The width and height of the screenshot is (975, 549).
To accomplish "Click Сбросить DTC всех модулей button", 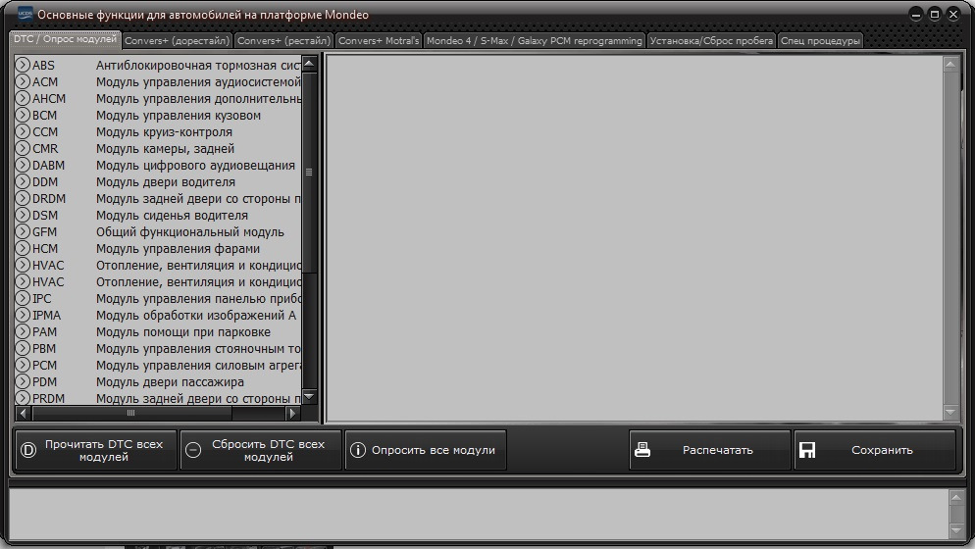I will pos(261,450).
